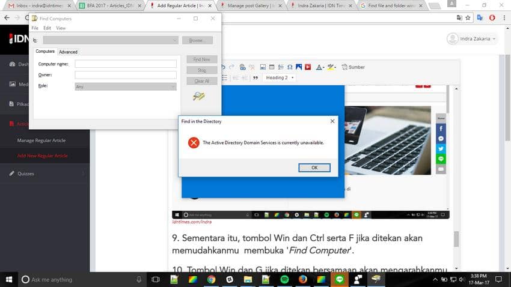Open Spotify from the taskbar
This screenshot has height=287, width=511.
(x=284, y=279)
